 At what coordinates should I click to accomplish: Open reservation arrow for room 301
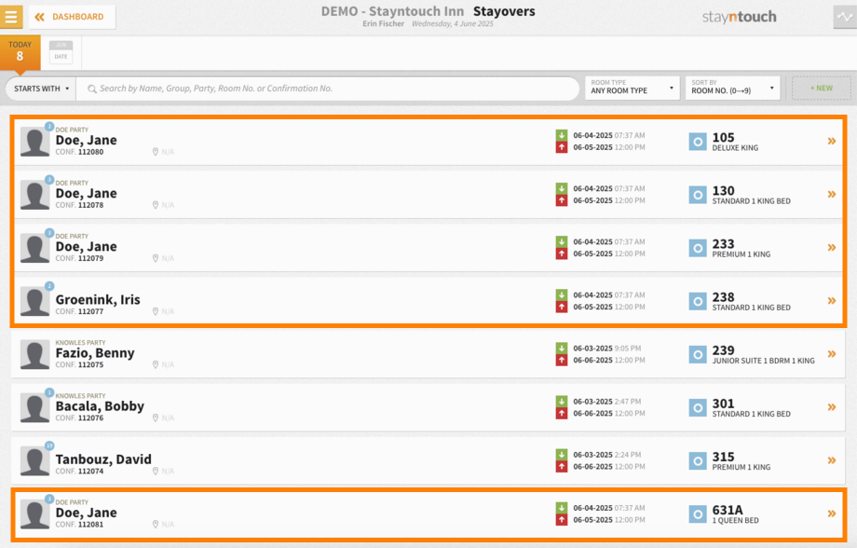click(831, 407)
